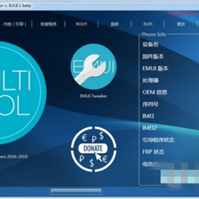Click the bottom progress bar
199x199 pixels.
[76, 191]
